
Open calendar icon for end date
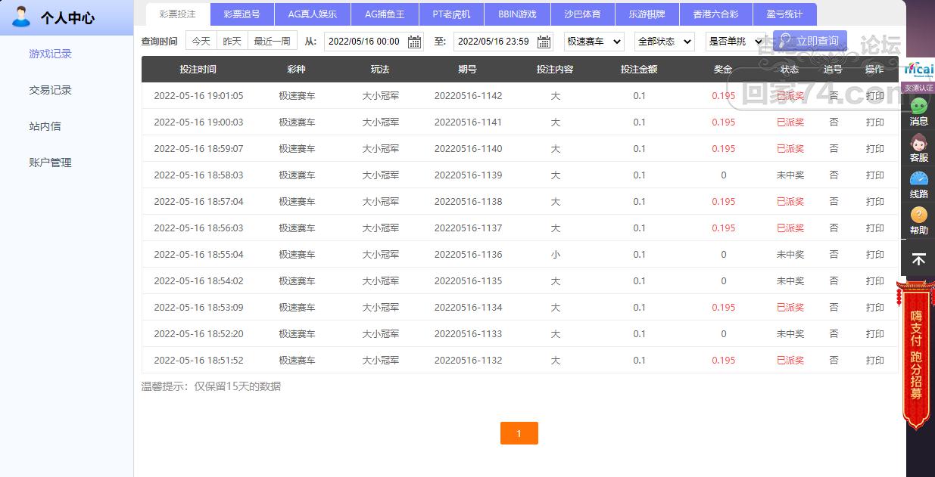(544, 42)
